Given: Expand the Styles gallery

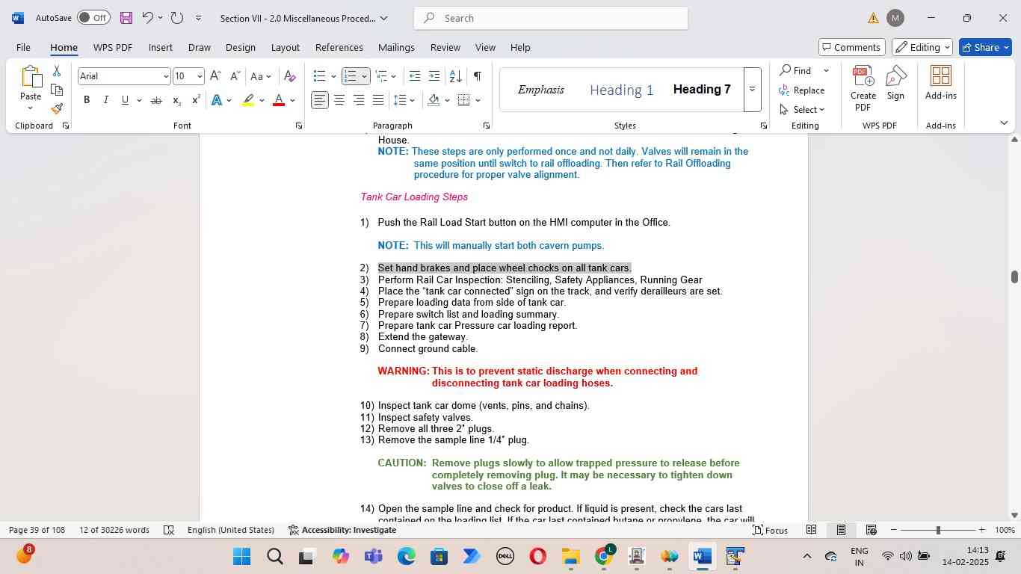Looking at the screenshot, I should [752, 90].
